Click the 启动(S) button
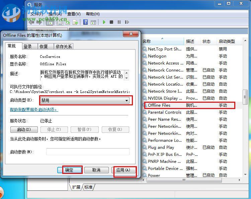Image resolution: width=251 pixels, height=199 pixels. [24, 129]
